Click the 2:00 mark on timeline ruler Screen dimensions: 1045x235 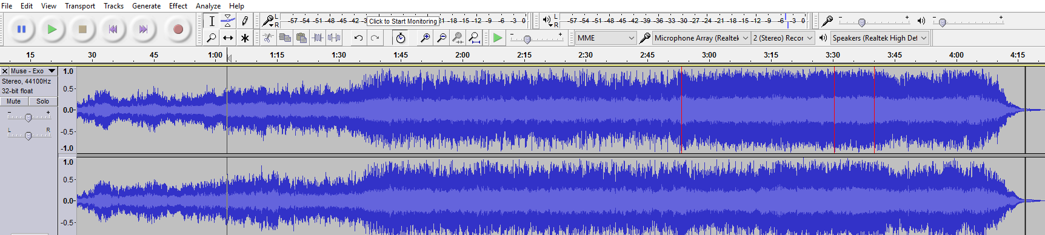(x=462, y=55)
